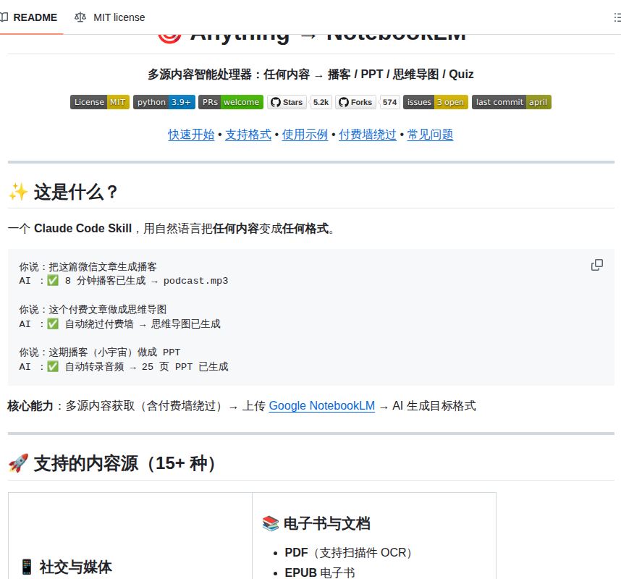Image resolution: width=621 pixels, height=579 pixels.
Task: Click the rocket emoji beside 支持的内容源
Action: pos(18,463)
